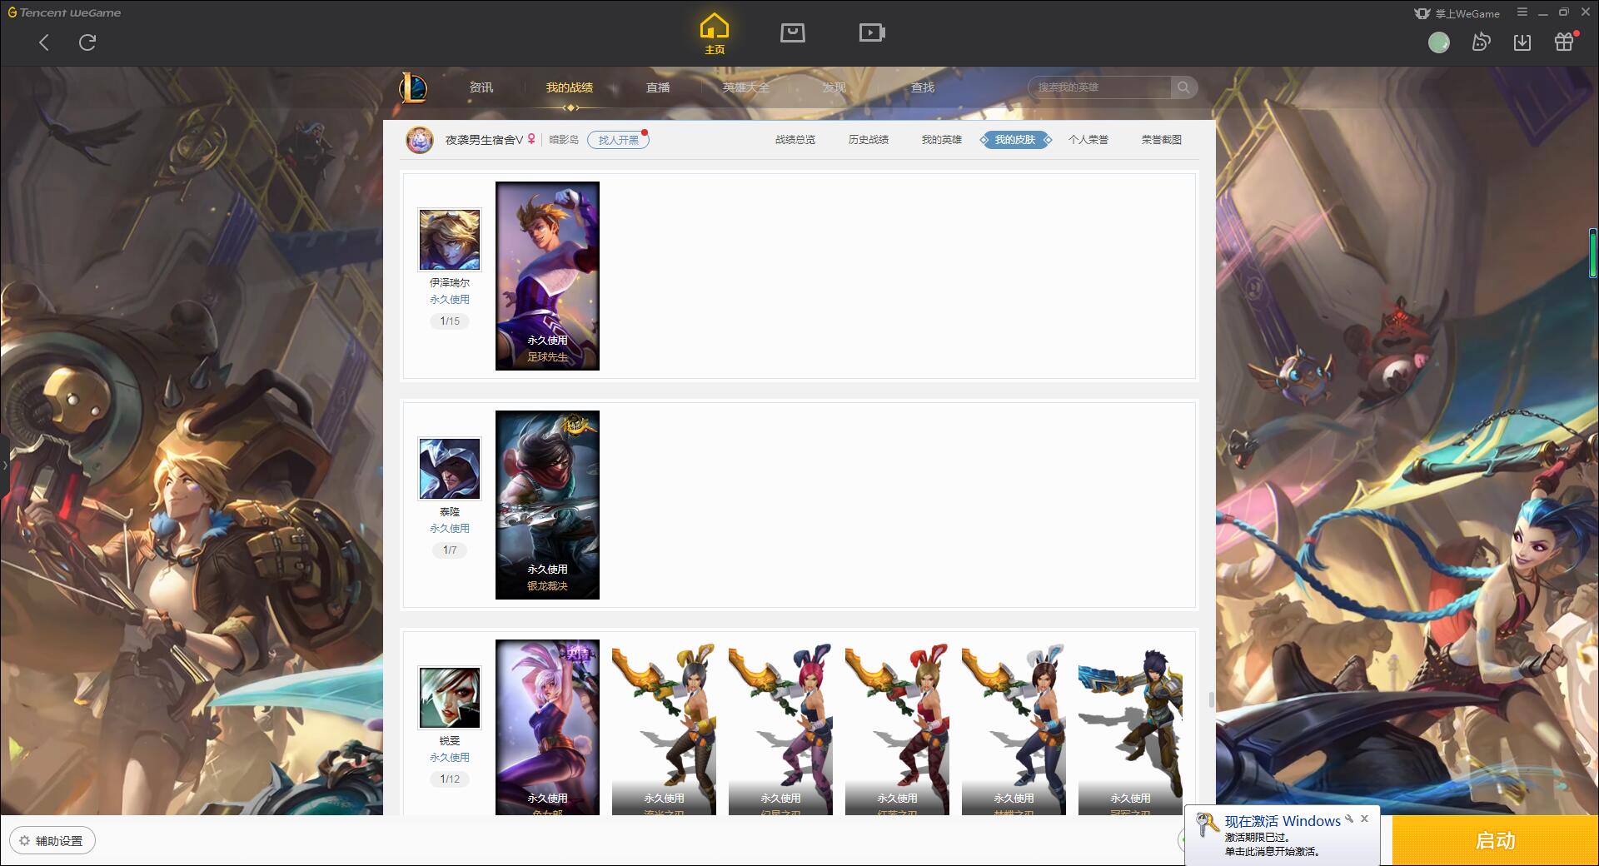Open the 直播 tab

[x=658, y=87]
